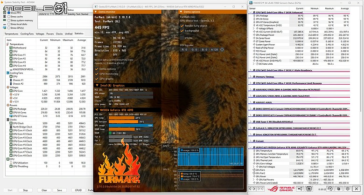Expand the HWiNFO C-State Residency group
This screenshot has width=364, height=195.
coord(251,70)
